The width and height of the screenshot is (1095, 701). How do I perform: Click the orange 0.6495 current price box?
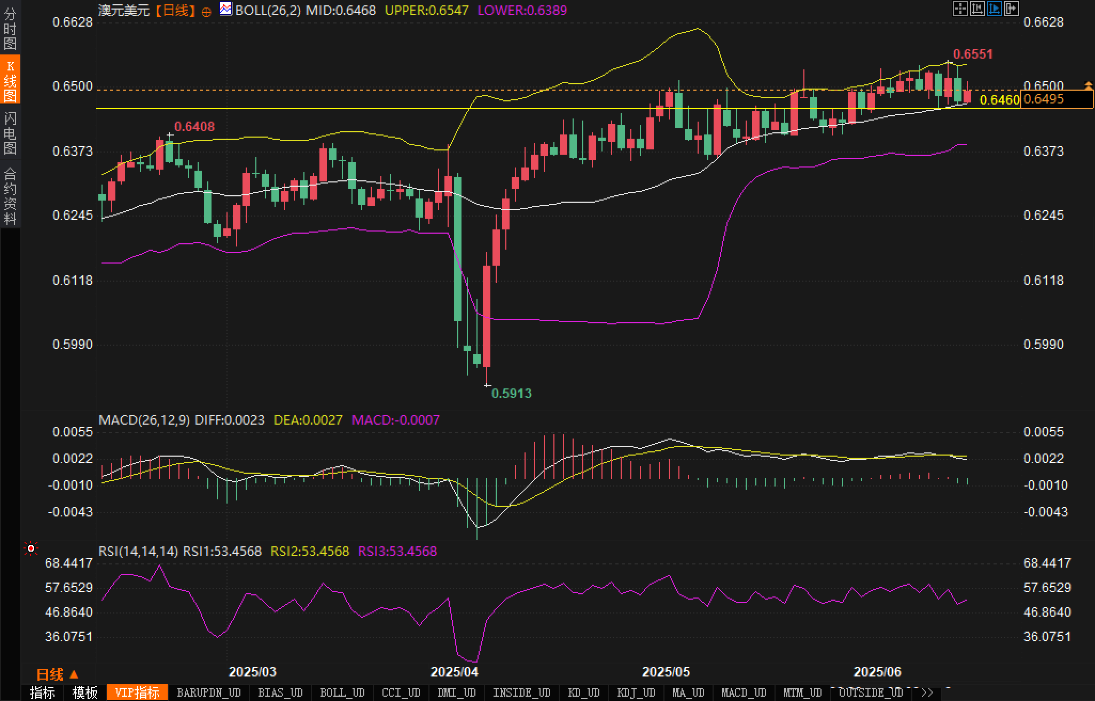[x=1057, y=99]
